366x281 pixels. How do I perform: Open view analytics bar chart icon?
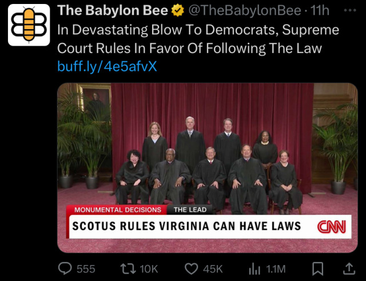pyautogui.click(x=254, y=269)
